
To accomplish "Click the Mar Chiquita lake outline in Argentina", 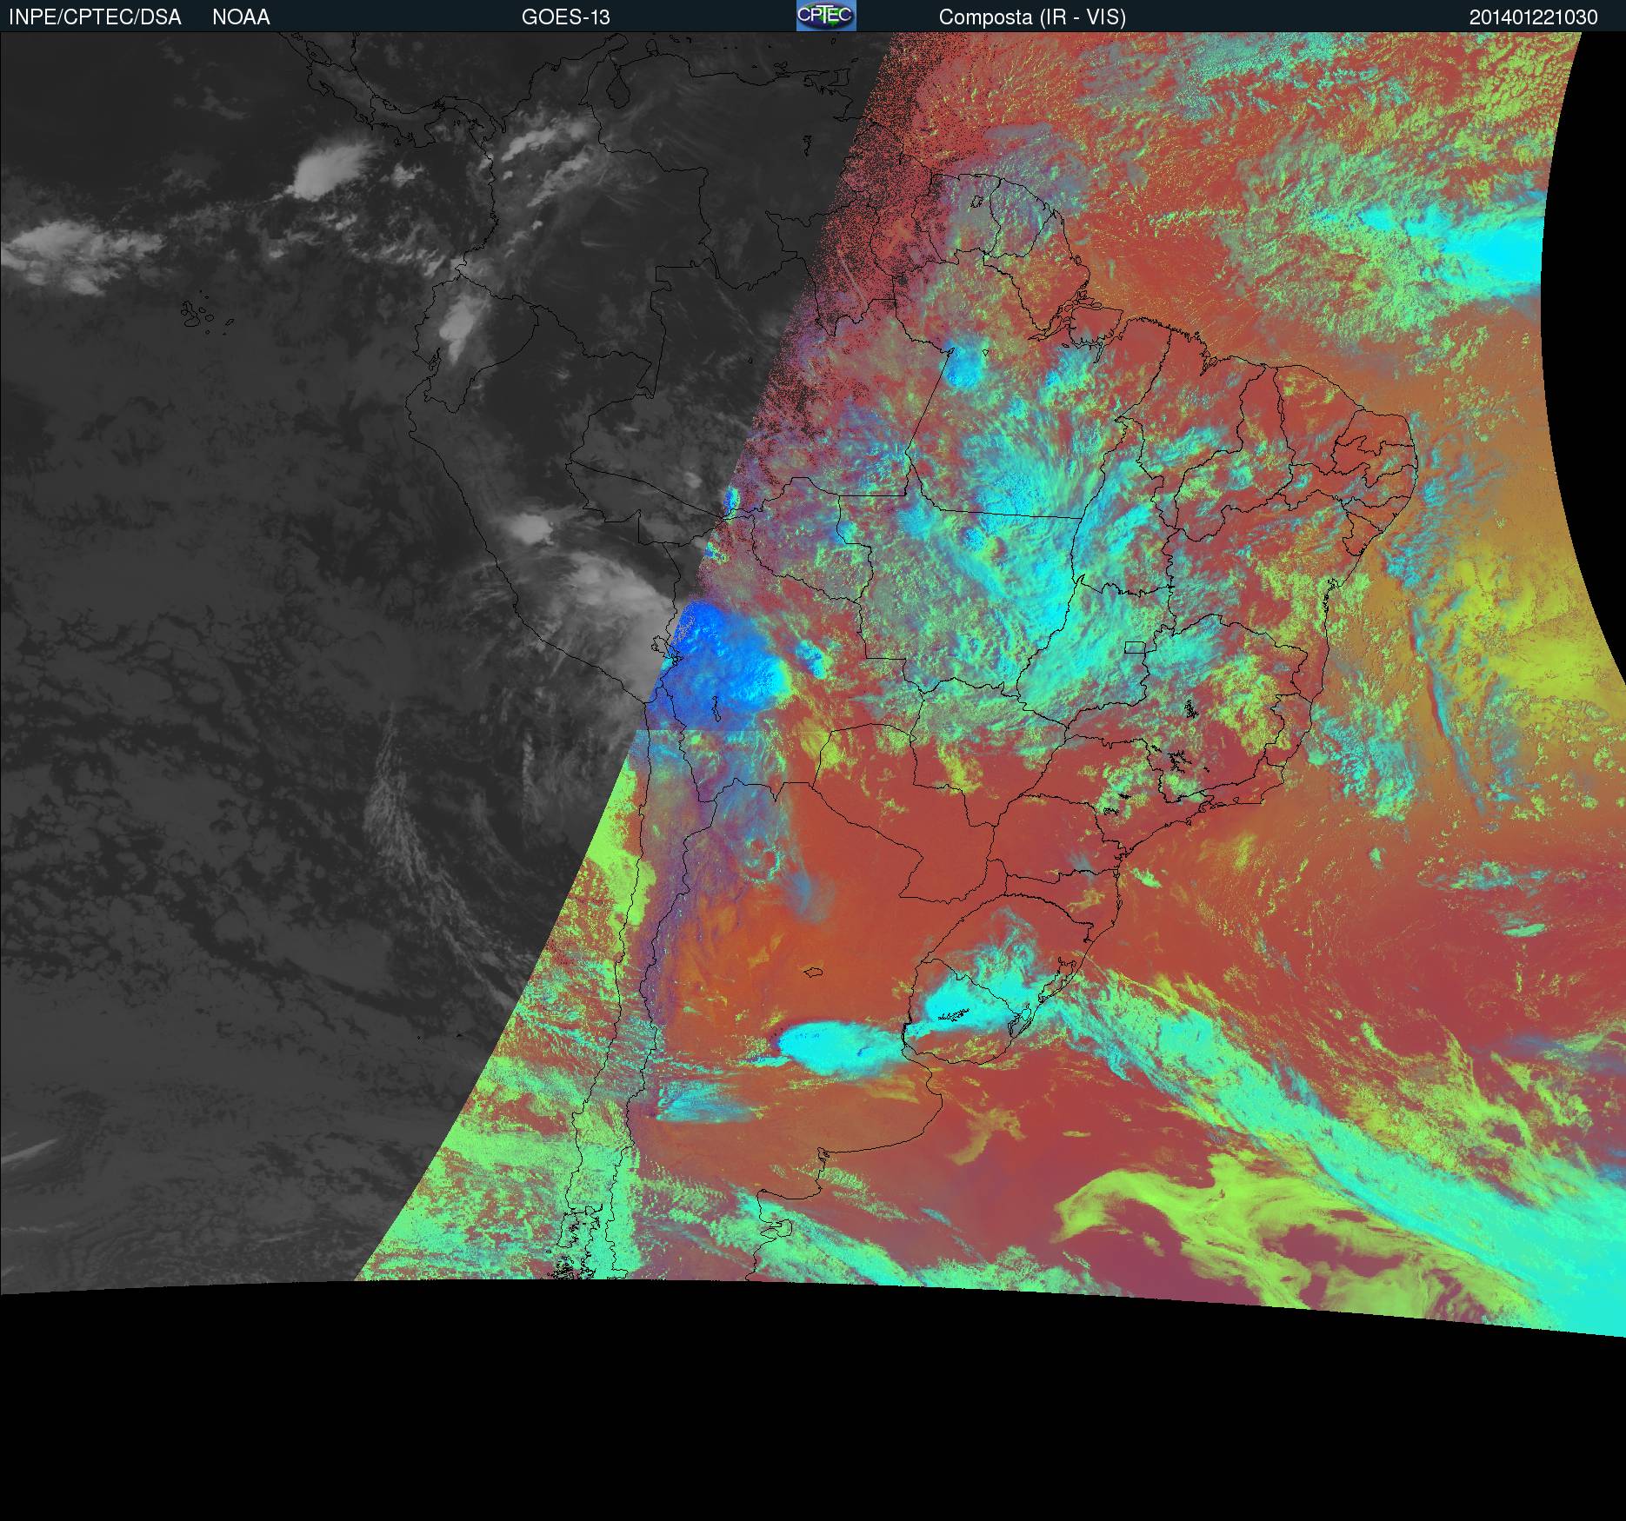I will coord(815,973).
